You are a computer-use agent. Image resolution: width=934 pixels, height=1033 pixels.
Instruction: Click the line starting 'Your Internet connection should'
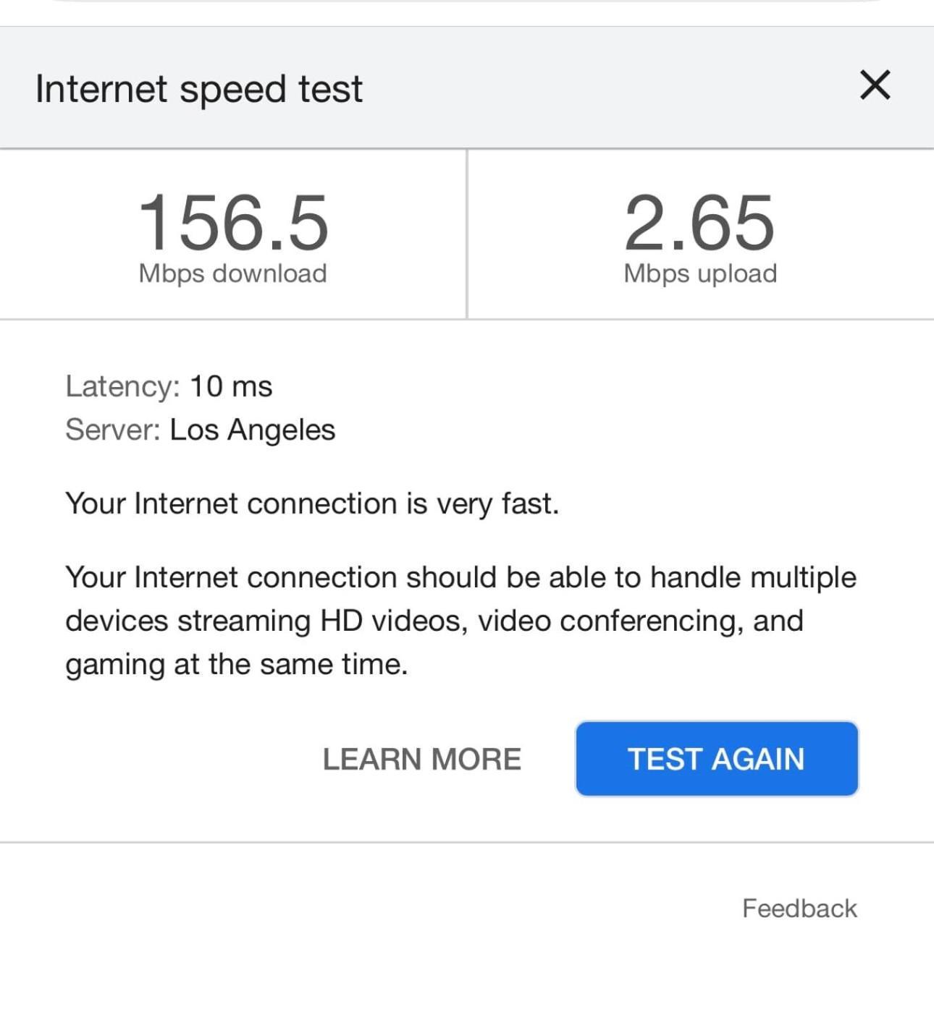(x=460, y=577)
